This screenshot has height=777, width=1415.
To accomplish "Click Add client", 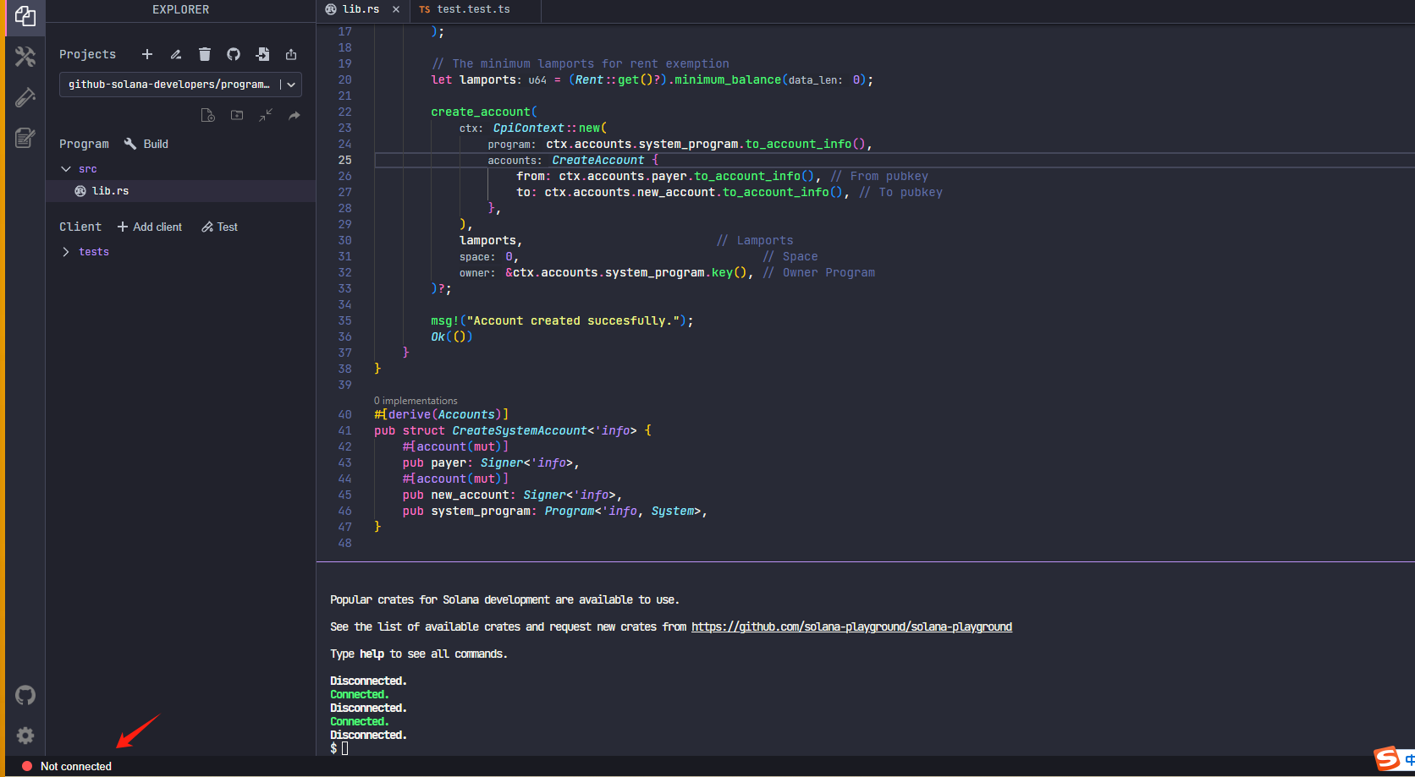I will (x=150, y=227).
